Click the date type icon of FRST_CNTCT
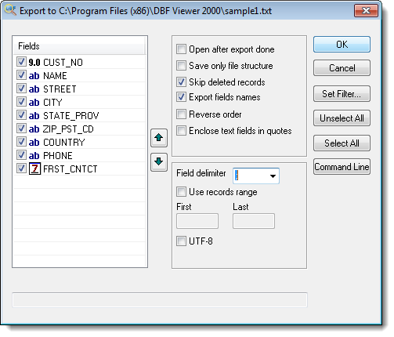The width and height of the screenshot is (394, 337). point(34,168)
